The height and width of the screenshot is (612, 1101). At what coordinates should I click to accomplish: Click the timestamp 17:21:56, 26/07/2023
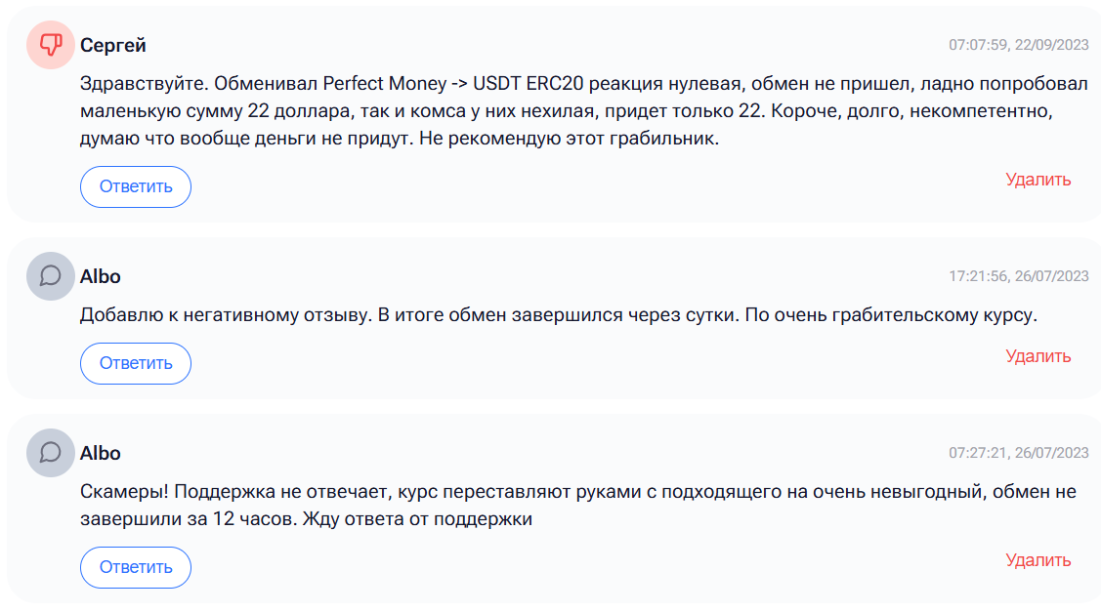[x=1018, y=276]
